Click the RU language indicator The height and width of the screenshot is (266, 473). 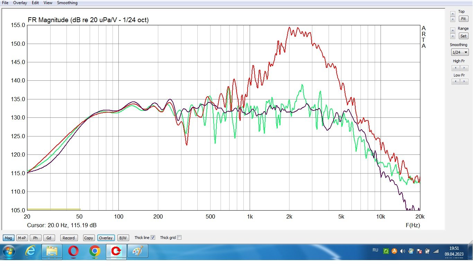click(x=375, y=250)
